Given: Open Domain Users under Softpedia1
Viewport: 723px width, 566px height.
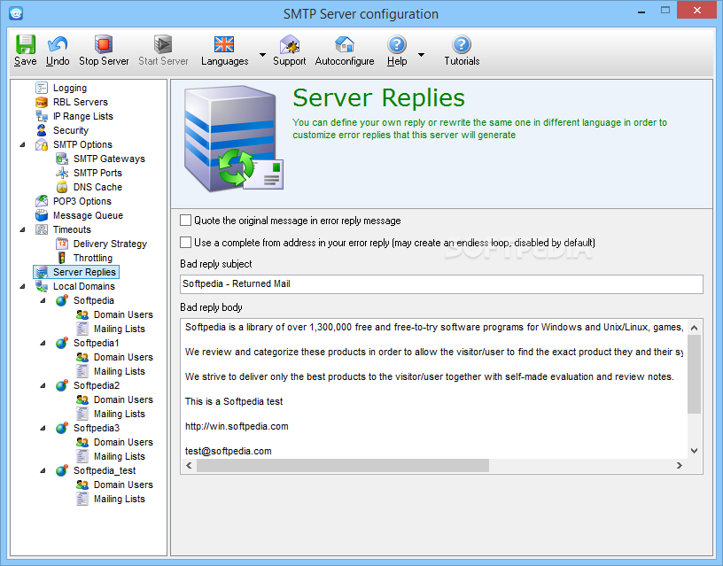Looking at the screenshot, I should click(123, 357).
